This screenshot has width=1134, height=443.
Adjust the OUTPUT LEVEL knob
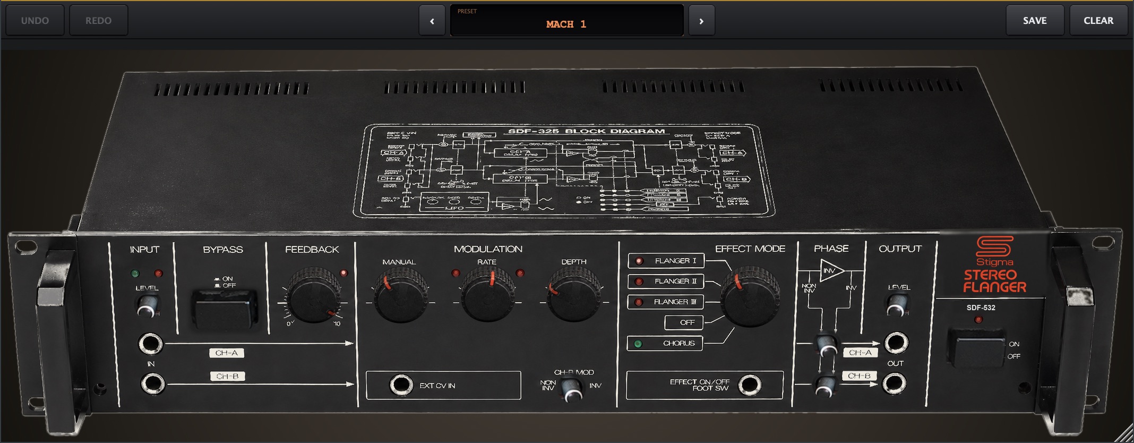pos(897,305)
